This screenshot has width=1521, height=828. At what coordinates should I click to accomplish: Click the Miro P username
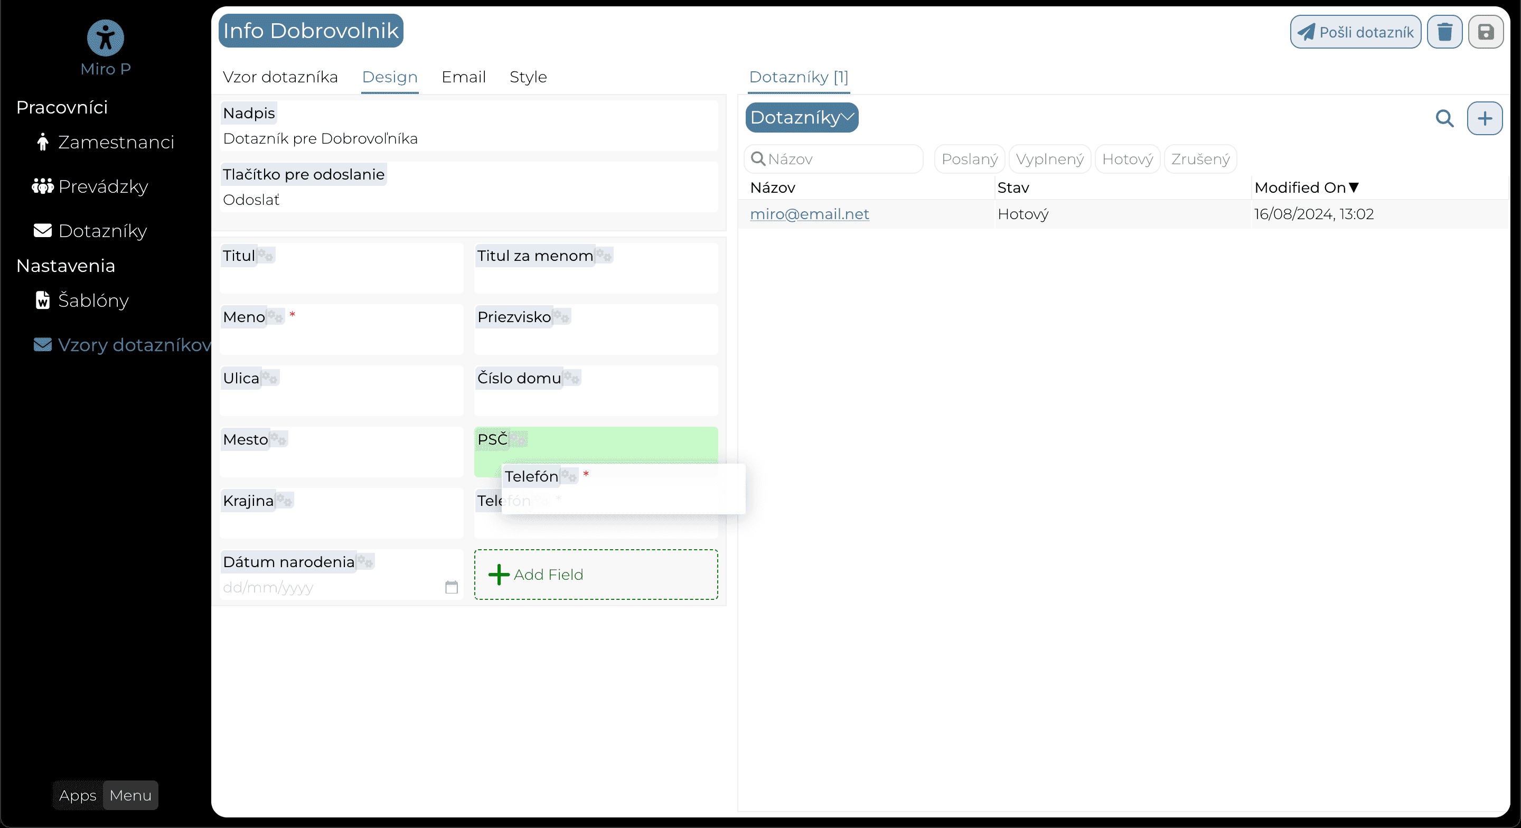pyautogui.click(x=105, y=69)
